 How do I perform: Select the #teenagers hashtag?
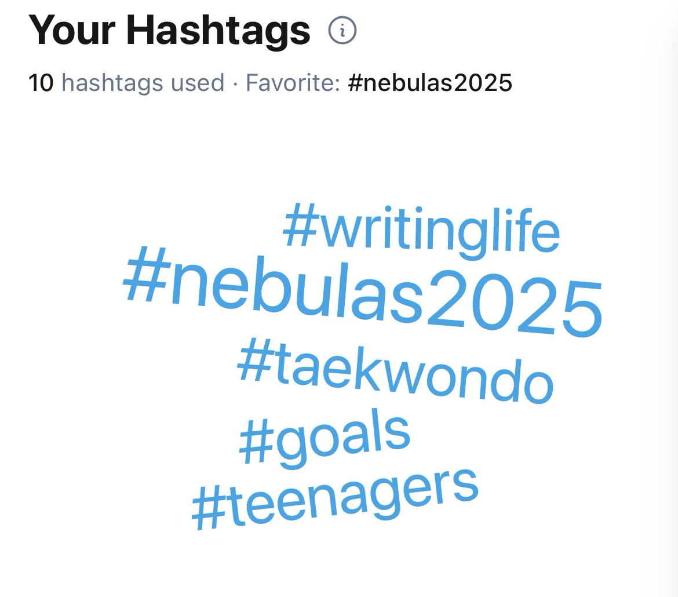[335, 498]
